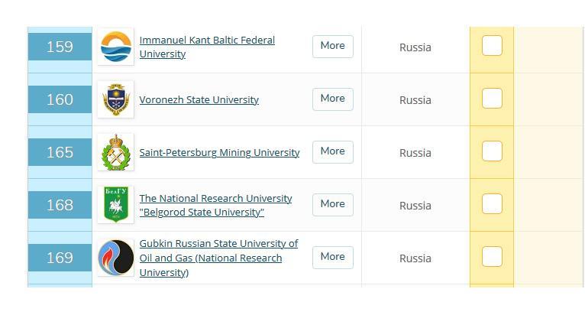Click Saint-Petersburg Mining University emblem
Image resolution: width=585 pixels, height=315 pixels.
(x=116, y=152)
